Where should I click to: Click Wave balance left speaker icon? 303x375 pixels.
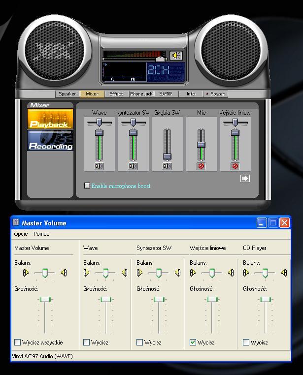click(x=86, y=273)
